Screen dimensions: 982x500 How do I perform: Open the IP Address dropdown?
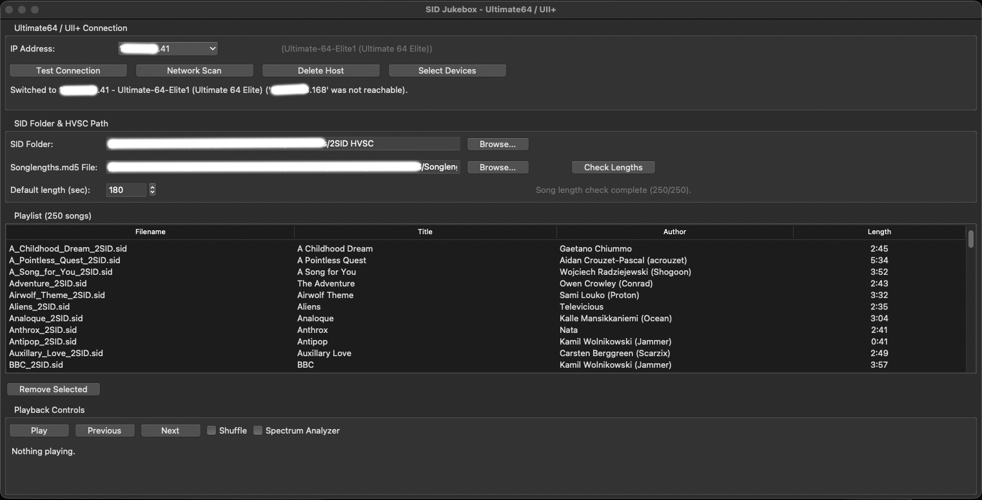[168, 48]
